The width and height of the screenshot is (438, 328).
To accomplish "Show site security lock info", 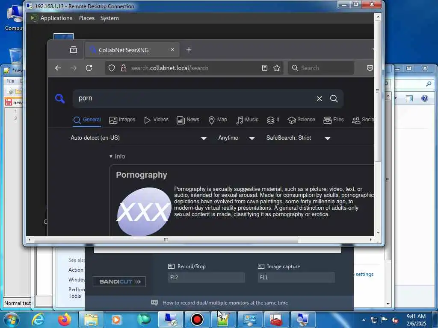I will pyautogui.click(x=124, y=68).
